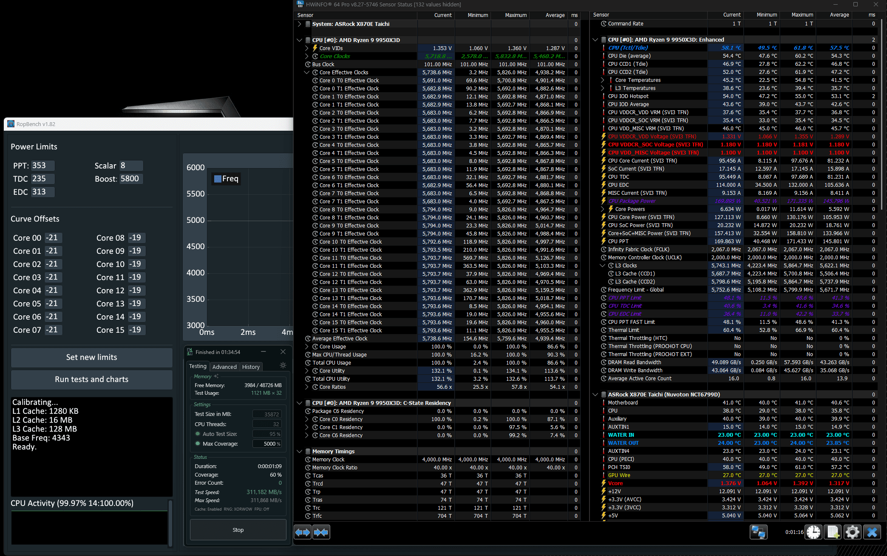Open the network monitoring computers icon

pyautogui.click(x=759, y=532)
